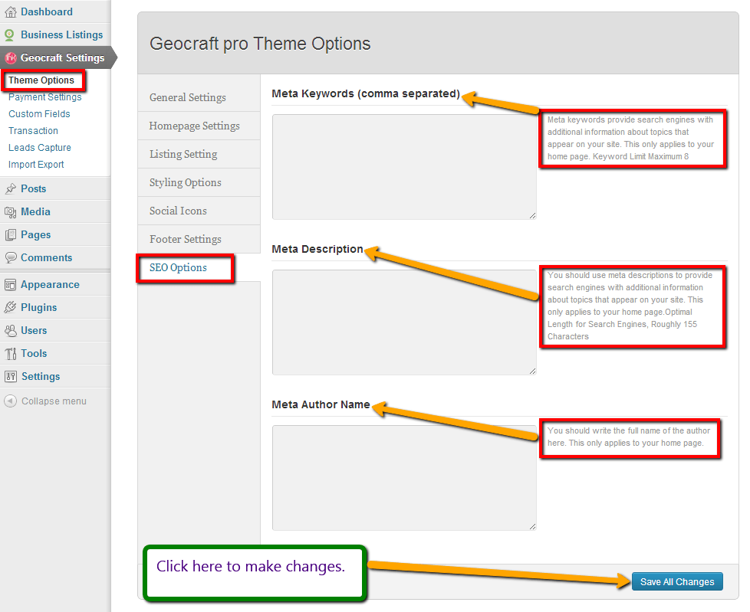Viewport: 750px width, 612px height.
Task: Click the Comments speech bubble icon
Action: click(10, 257)
